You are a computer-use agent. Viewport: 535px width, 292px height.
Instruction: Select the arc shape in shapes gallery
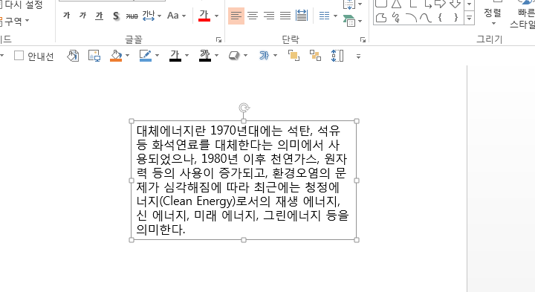[x=411, y=17]
